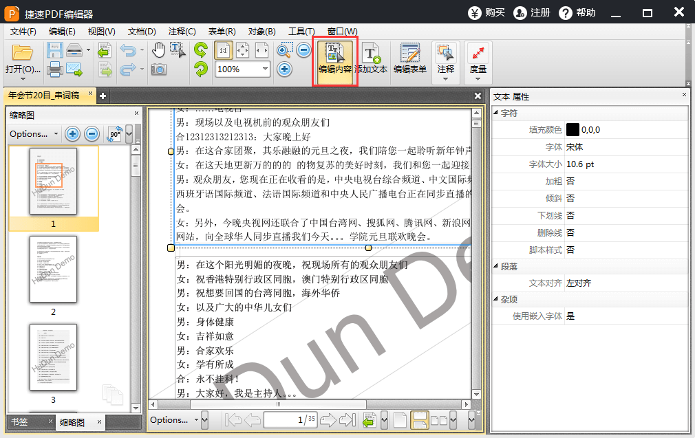Add new tab with plus button
This screenshot has height=438, width=695.
[x=103, y=96]
